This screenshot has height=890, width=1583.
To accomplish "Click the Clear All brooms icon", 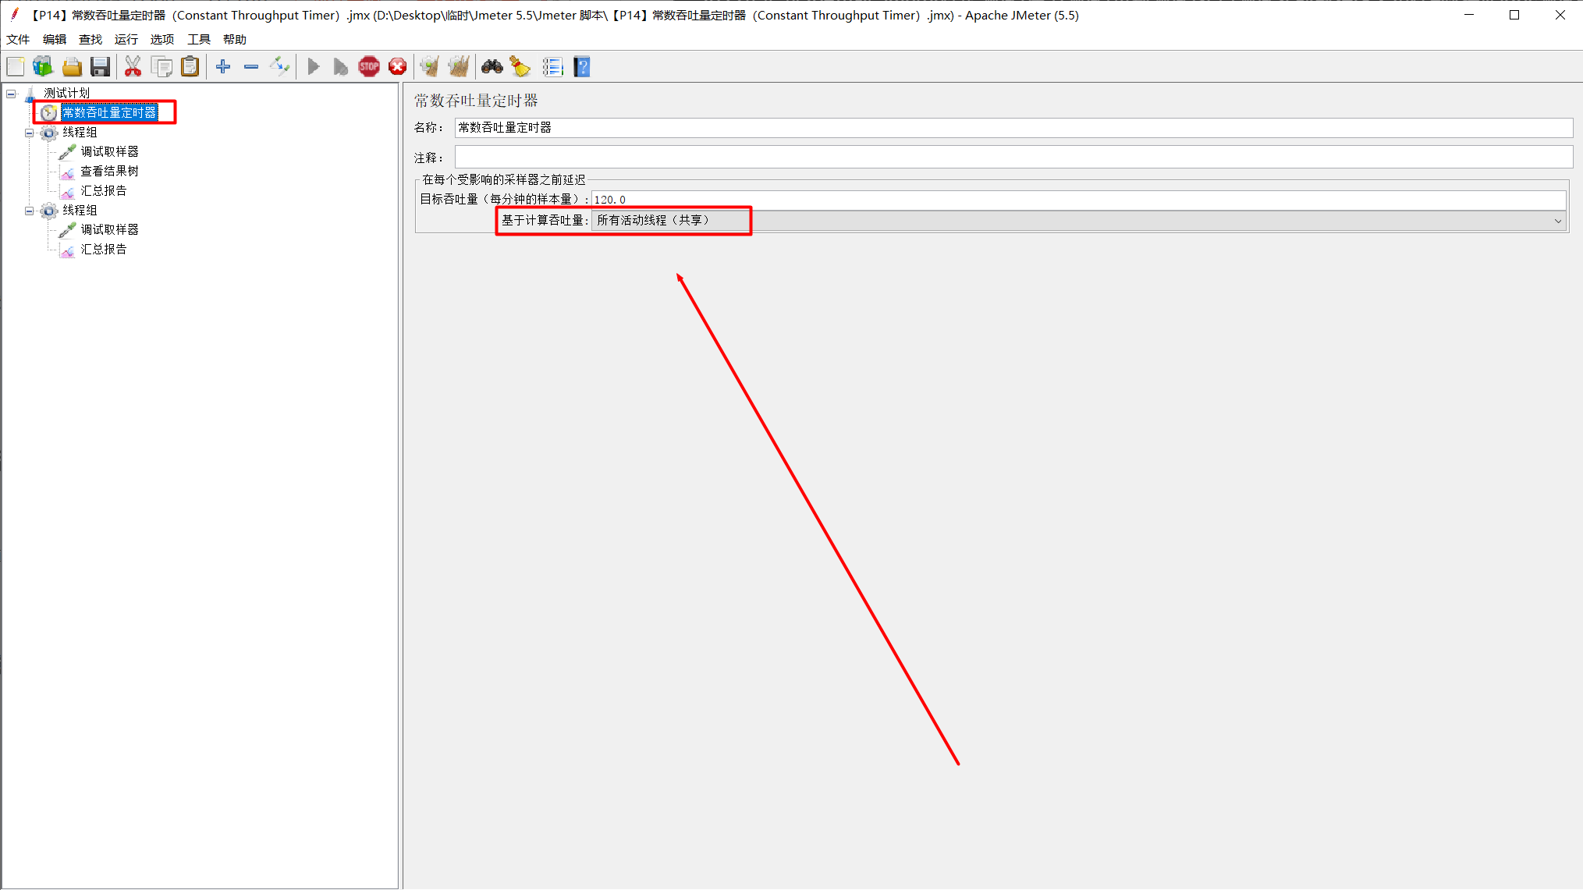I will [x=459, y=67].
